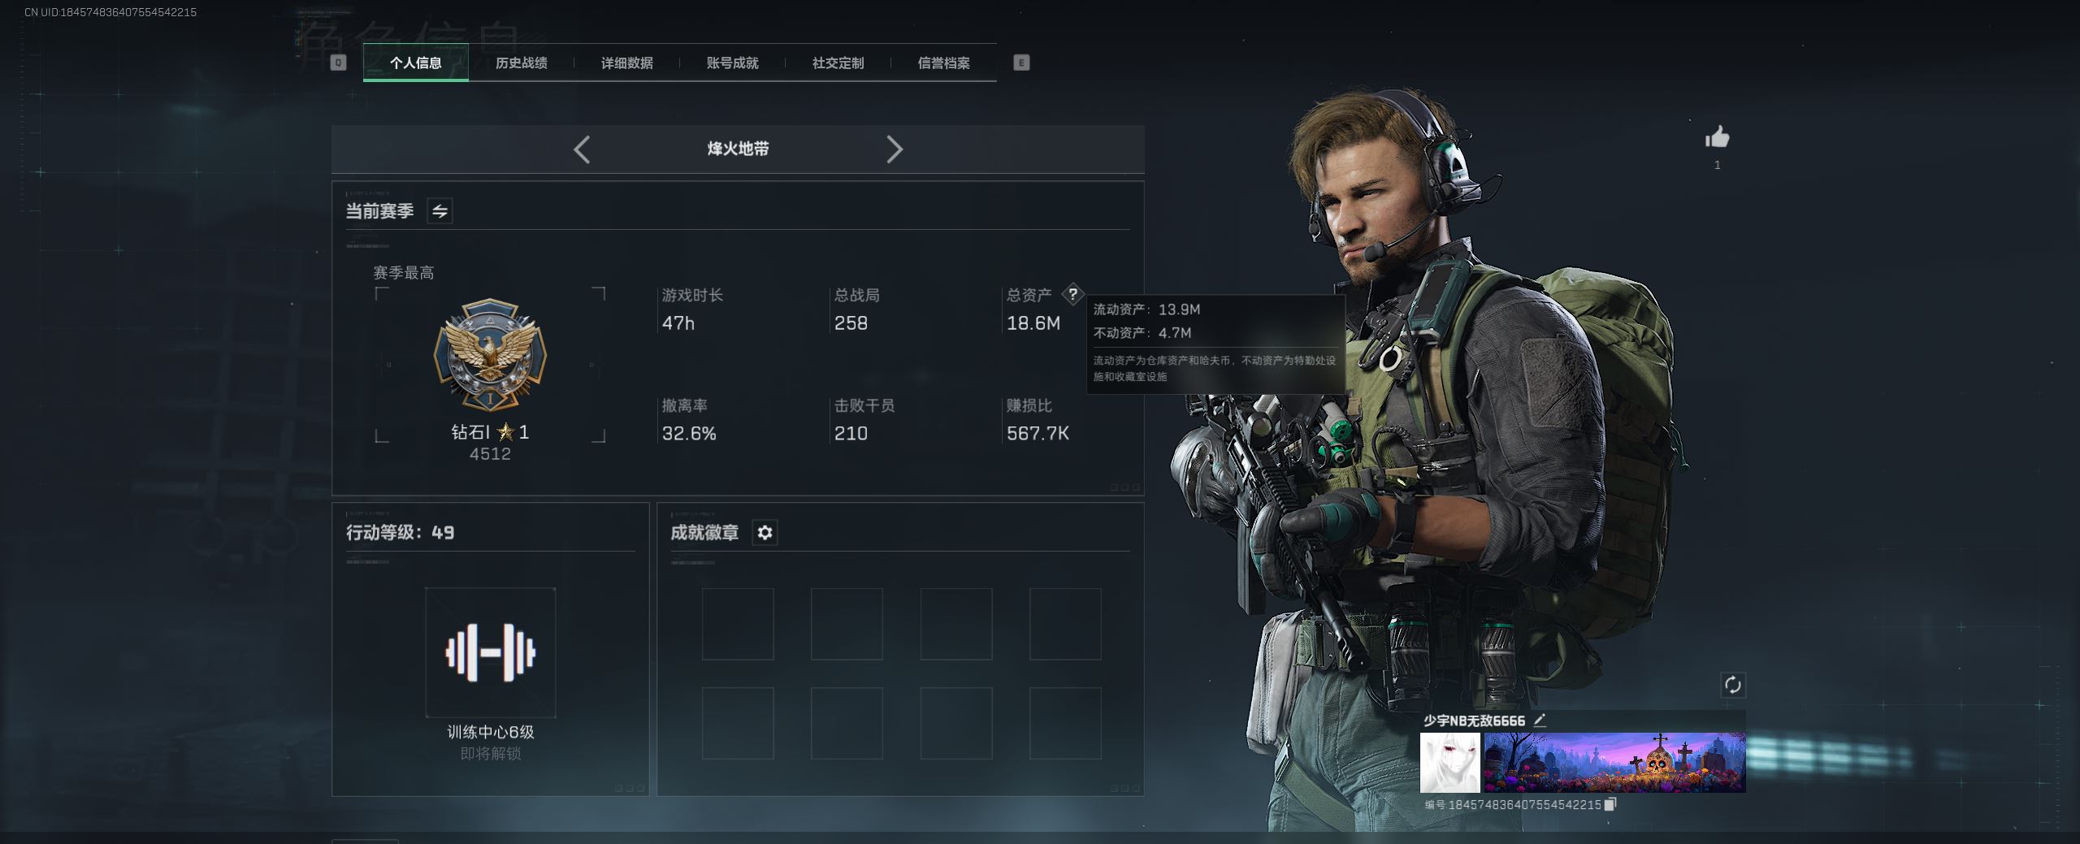The width and height of the screenshot is (2080, 844).
Task: Select the first empty achievement badge slot
Action: coord(738,624)
